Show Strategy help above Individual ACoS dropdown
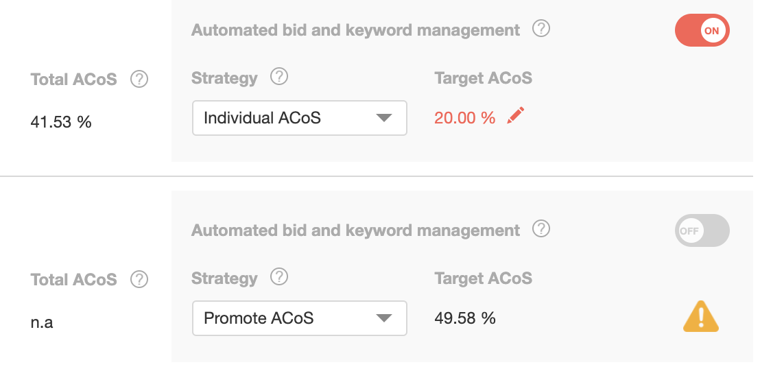Screen dimensions: 760x369 (279, 77)
